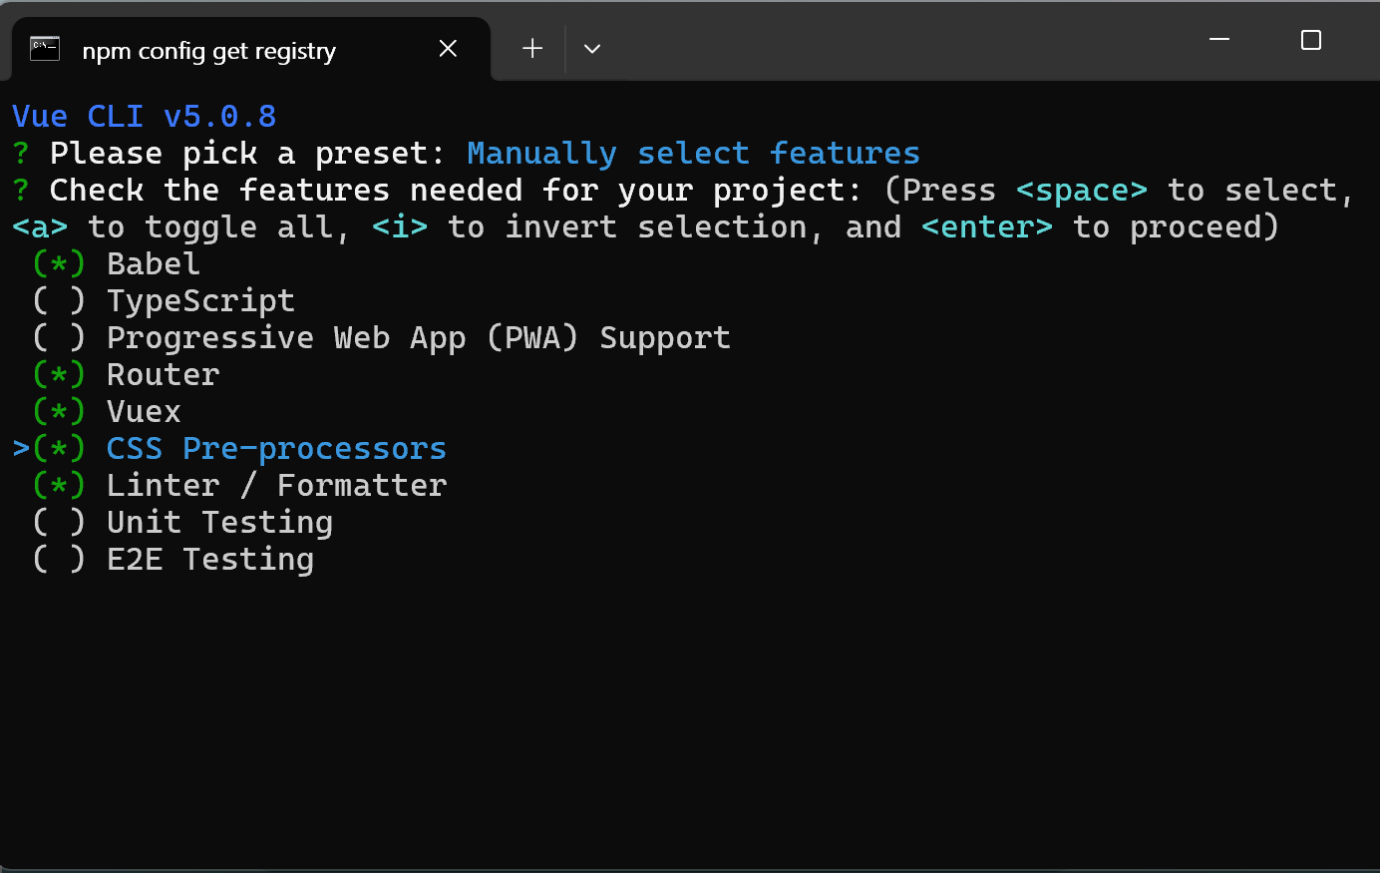Close the npm config get registry tab

[448, 49]
